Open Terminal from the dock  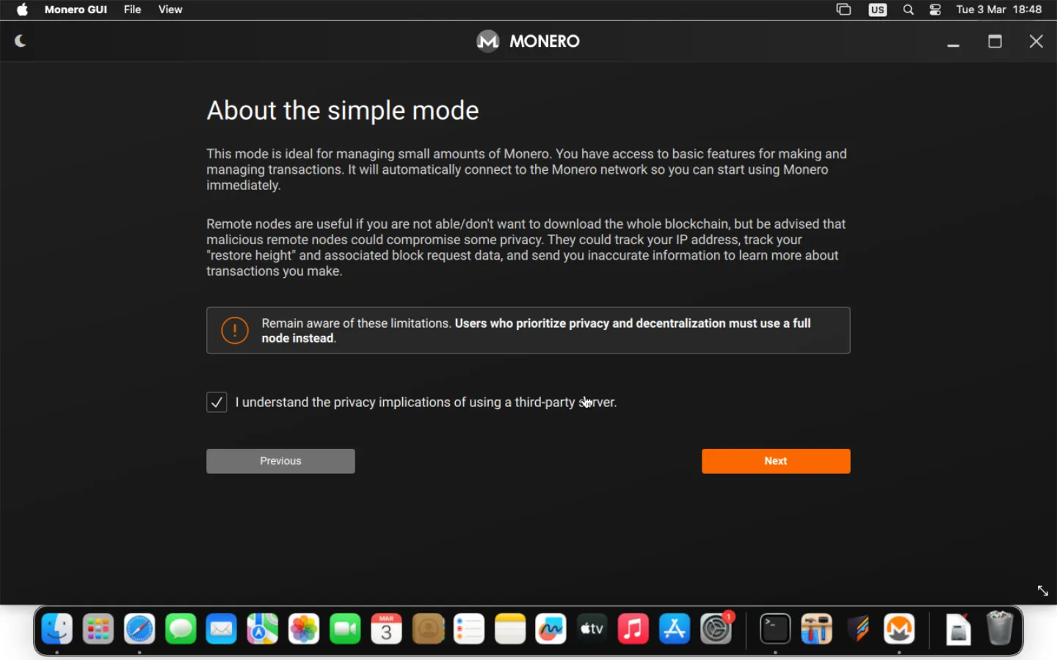click(x=775, y=629)
